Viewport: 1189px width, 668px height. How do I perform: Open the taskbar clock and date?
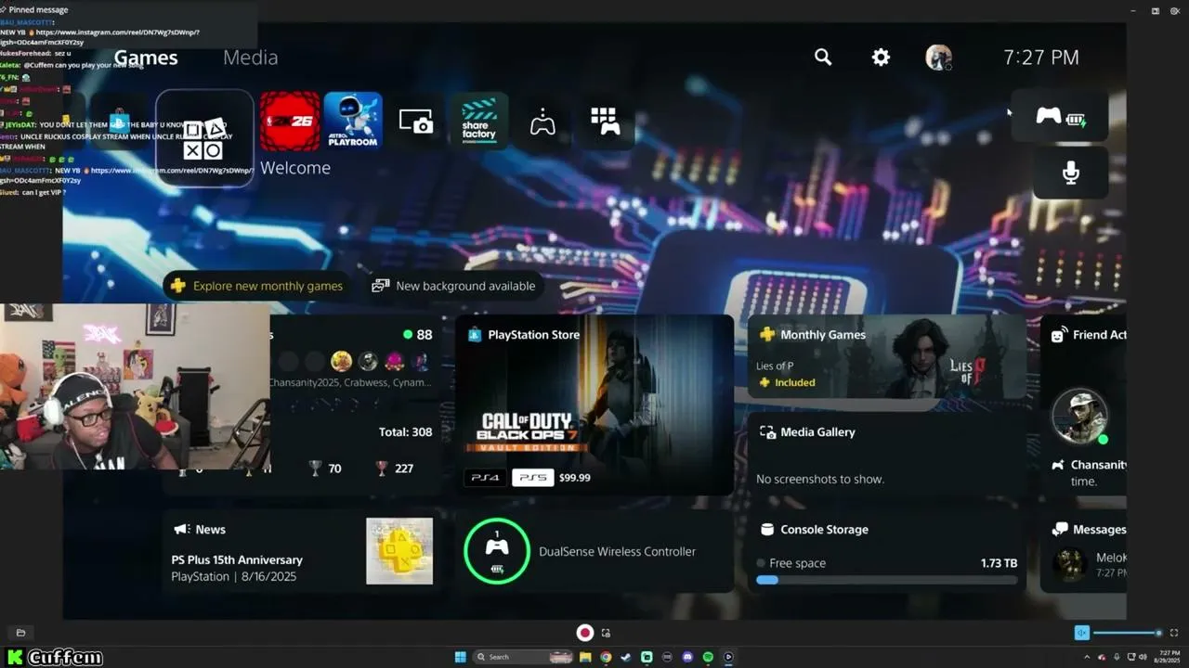[1166, 658]
